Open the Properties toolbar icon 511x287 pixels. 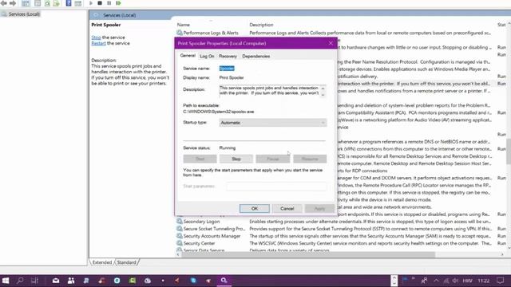(x=38, y=3)
